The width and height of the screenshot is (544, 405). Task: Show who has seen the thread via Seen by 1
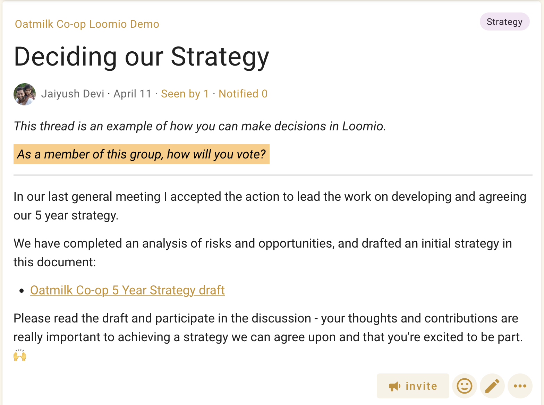[185, 94]
